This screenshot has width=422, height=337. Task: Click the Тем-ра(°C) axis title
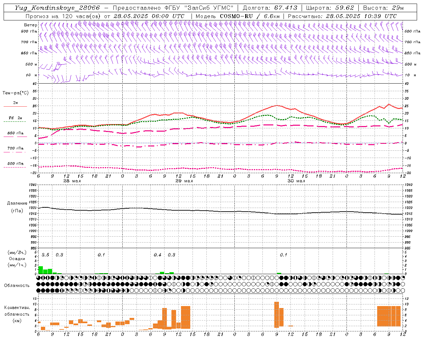(x=15, y=93)
